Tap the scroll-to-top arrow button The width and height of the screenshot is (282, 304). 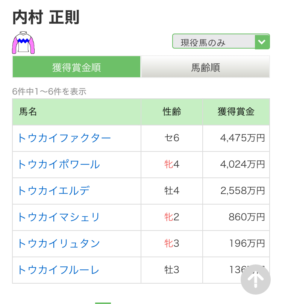(x=256, y=280)
